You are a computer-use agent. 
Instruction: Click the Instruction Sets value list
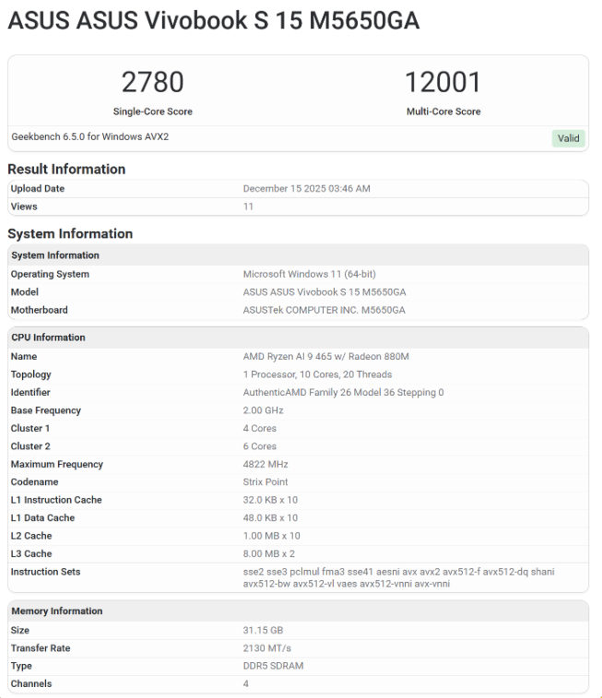pyautogui.click(x=398, y=577)
